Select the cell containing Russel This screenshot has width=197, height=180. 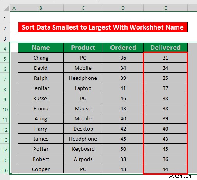pos(41,98)
